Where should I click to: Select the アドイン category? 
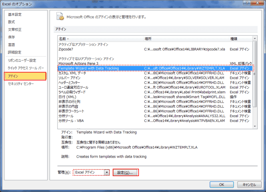25,76
